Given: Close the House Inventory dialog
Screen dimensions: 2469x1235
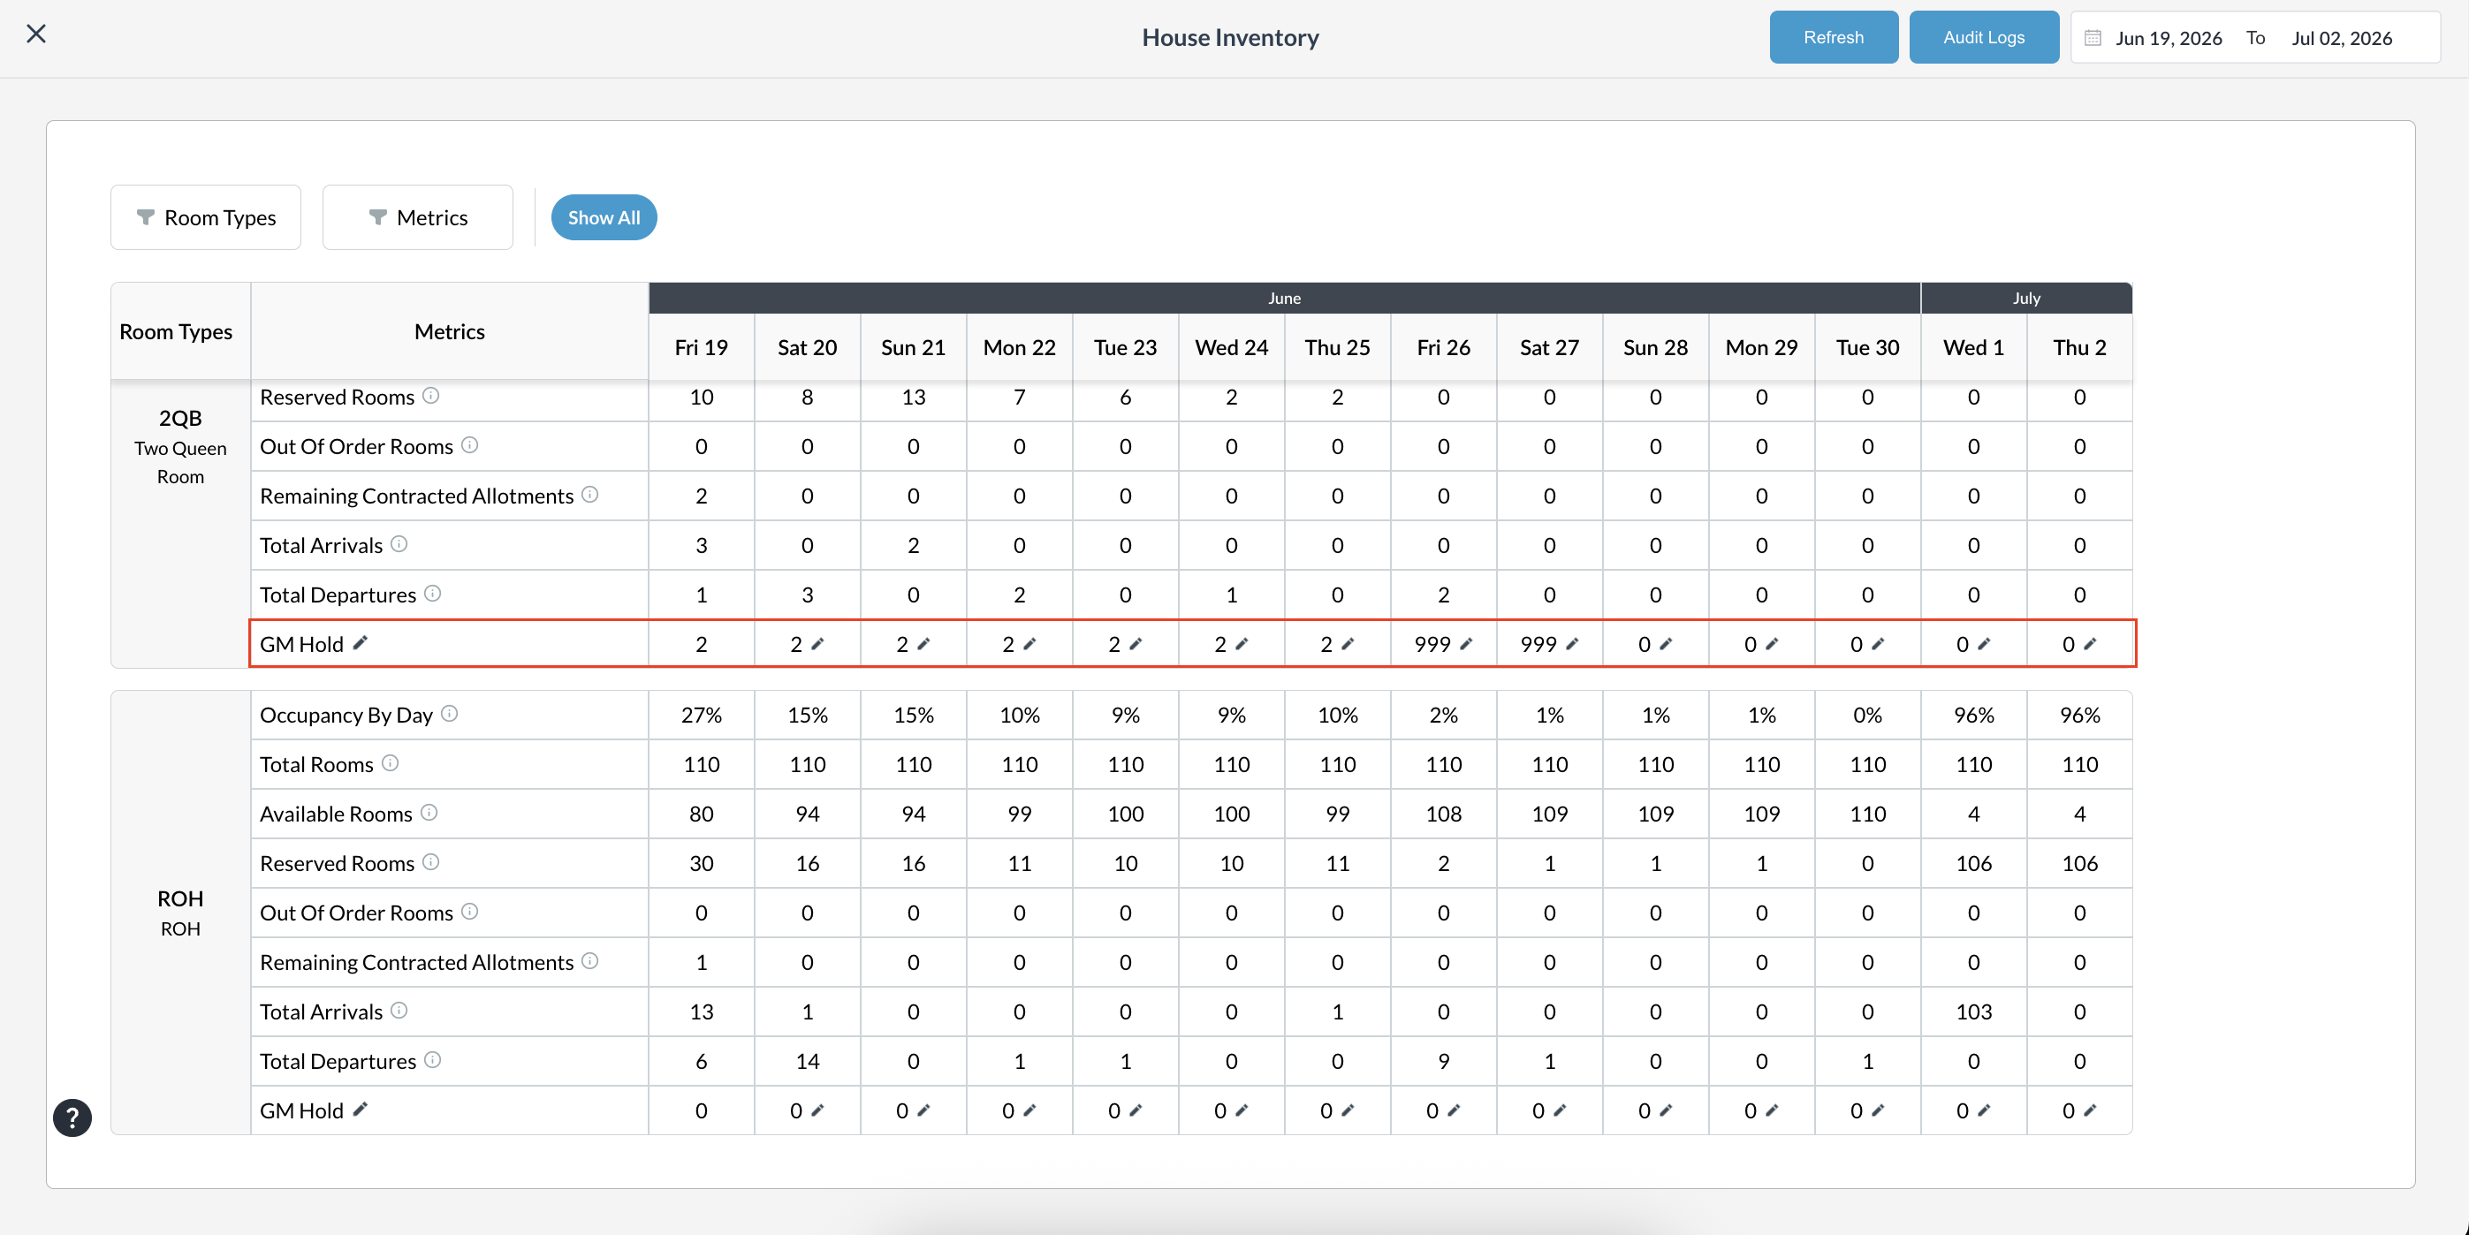Looking at the screenshot, I should click(x=36, y=34).
